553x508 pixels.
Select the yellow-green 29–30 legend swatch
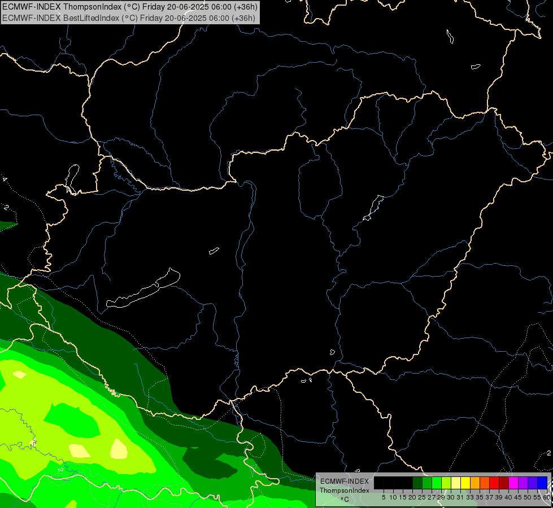(446, 483)
